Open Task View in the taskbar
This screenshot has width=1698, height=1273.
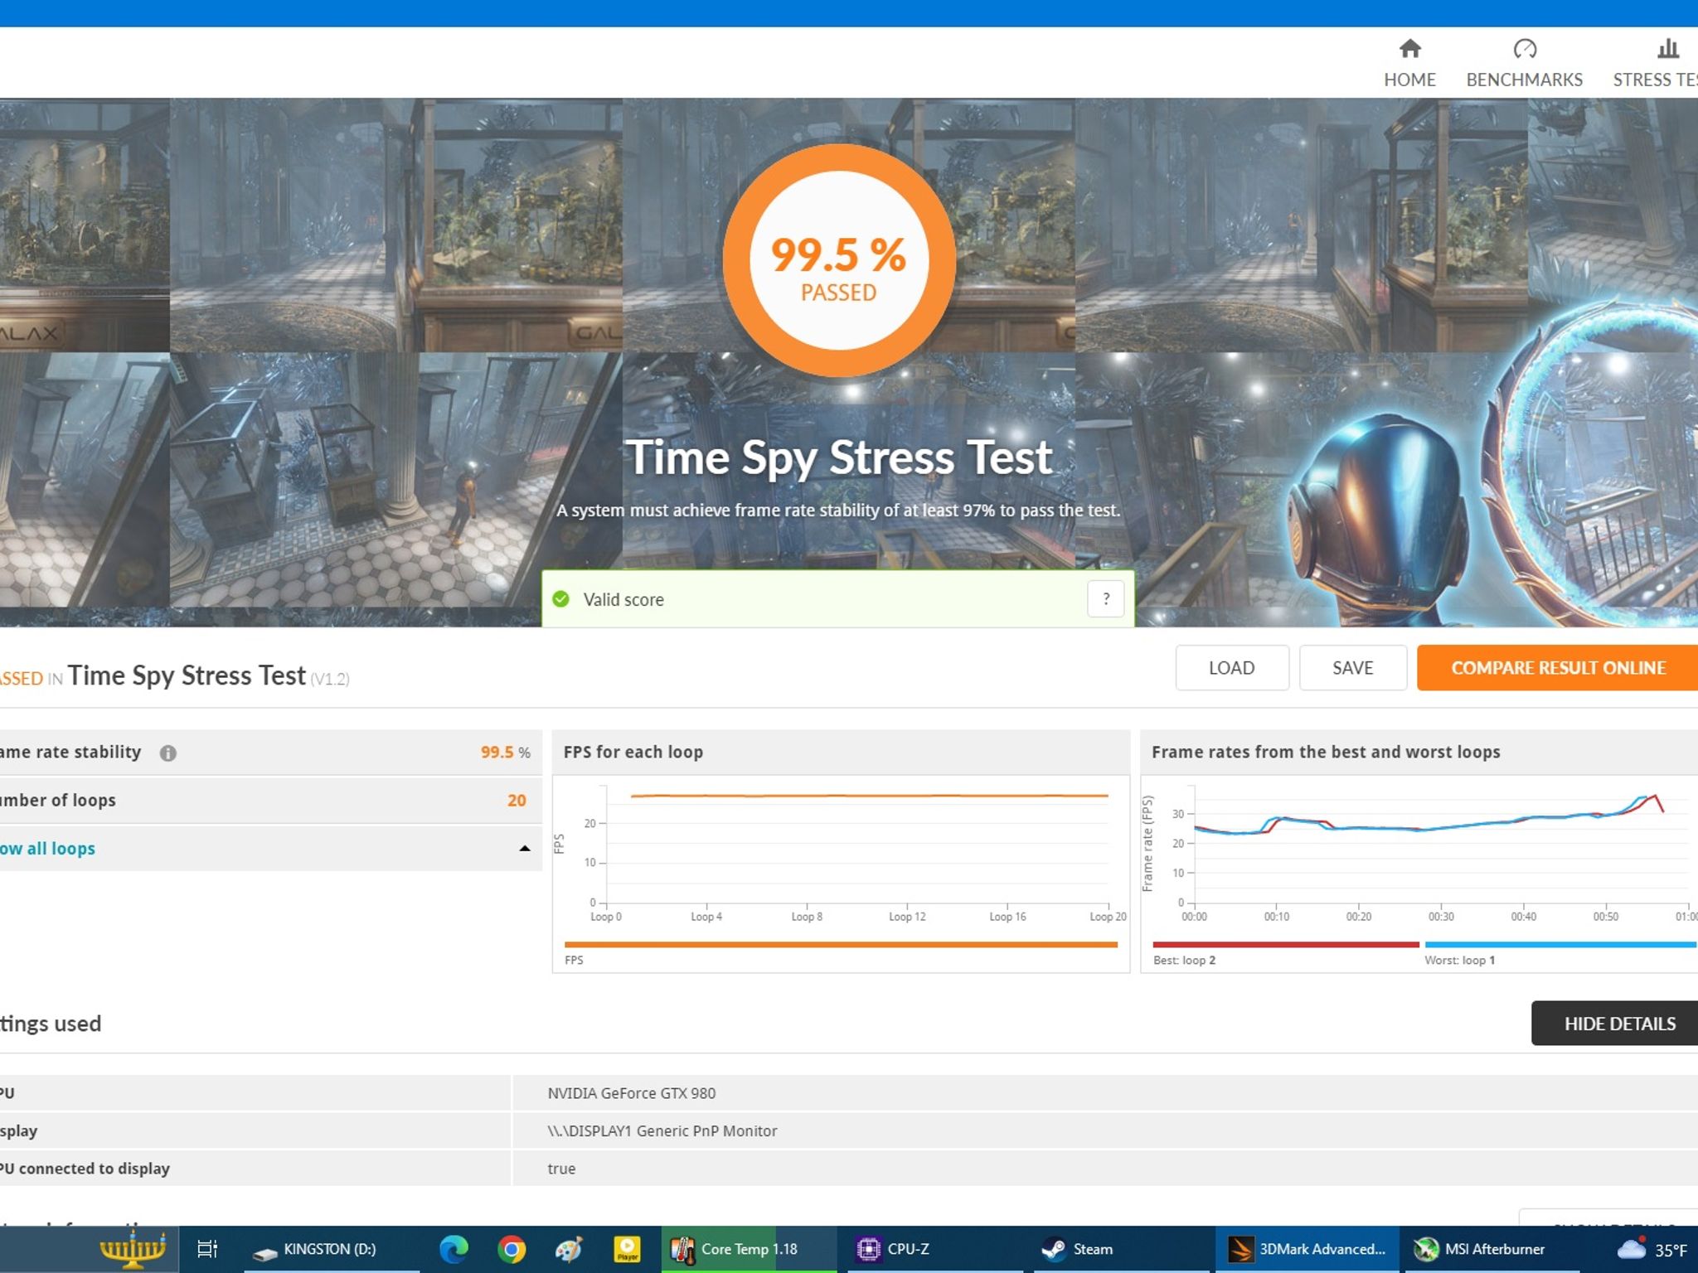(x=206, y=1249)
